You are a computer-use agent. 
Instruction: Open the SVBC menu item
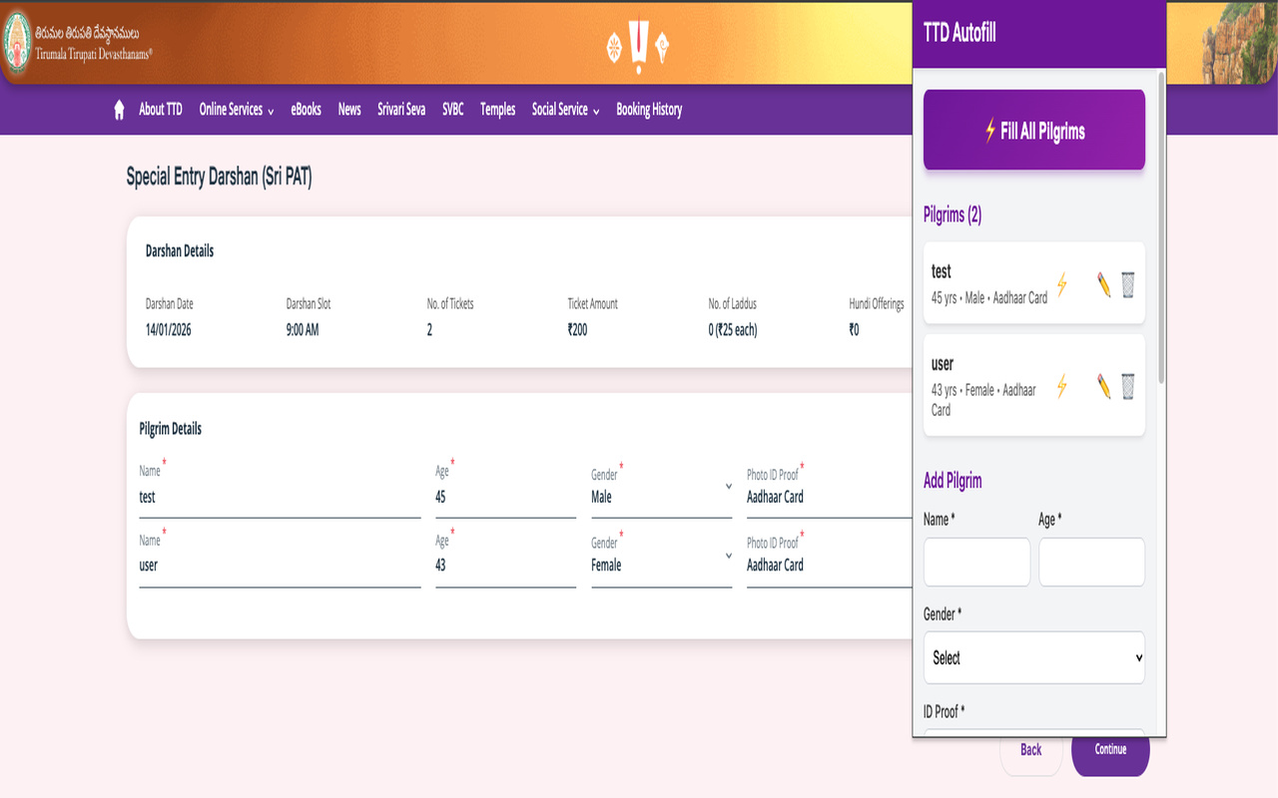click(x=453, y=110)
